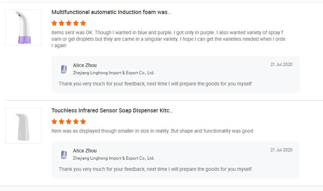Open the white soap dispenser product thumbnail
This screenshot has height=191, width=323.
23,126
